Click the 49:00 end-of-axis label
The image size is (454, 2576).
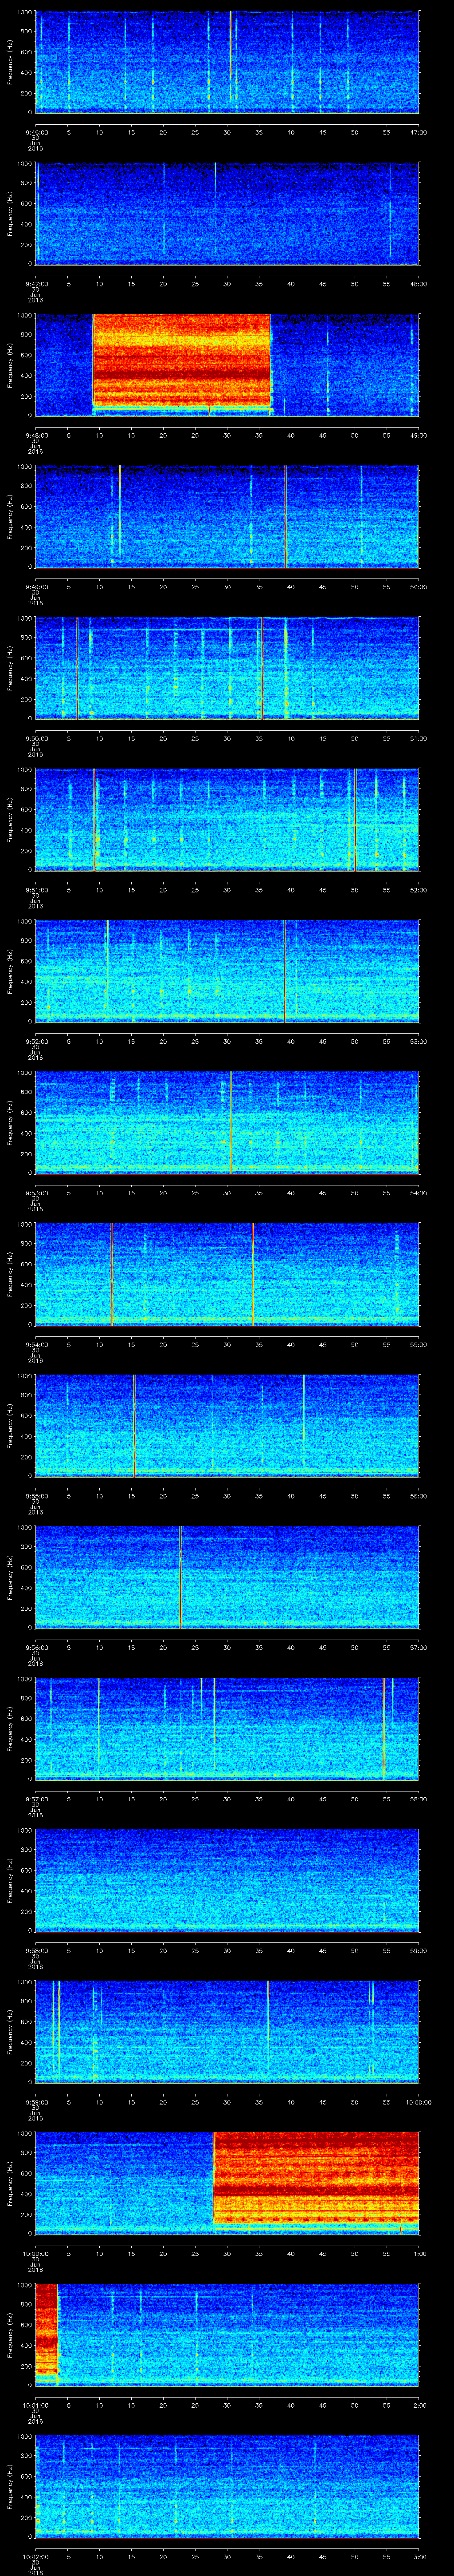point(418,435)
